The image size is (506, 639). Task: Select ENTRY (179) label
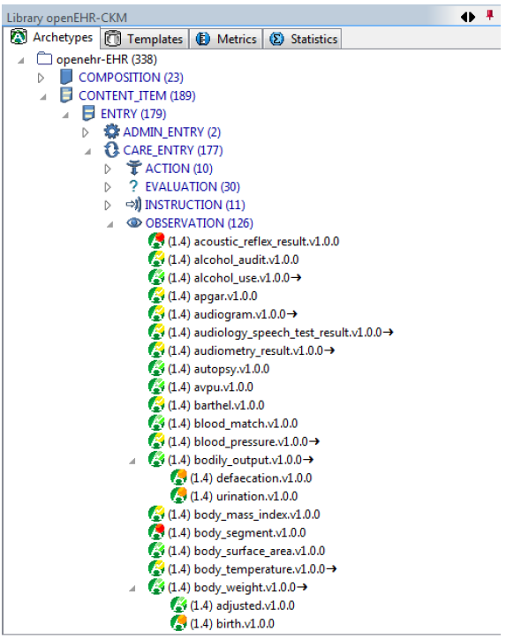tap(133, 114)
